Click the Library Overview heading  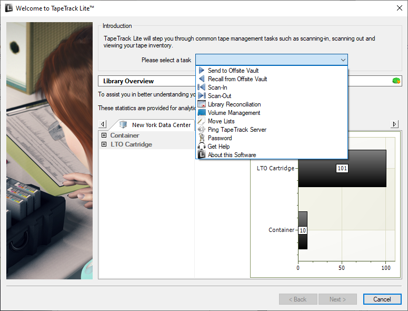pyautogui.click(x=128, y=81)
